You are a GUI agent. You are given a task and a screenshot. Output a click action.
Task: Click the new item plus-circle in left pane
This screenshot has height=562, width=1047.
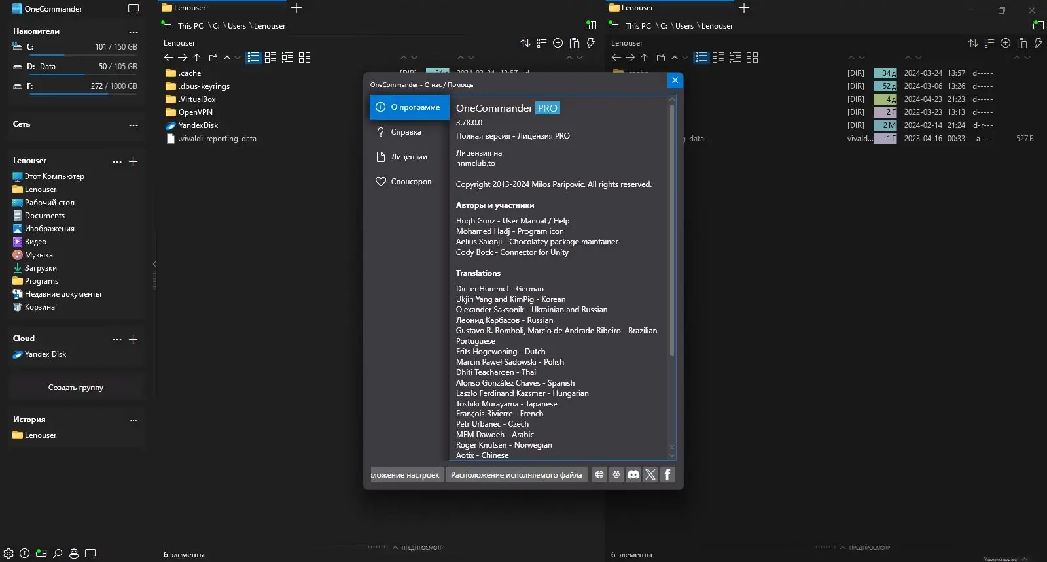558,43
